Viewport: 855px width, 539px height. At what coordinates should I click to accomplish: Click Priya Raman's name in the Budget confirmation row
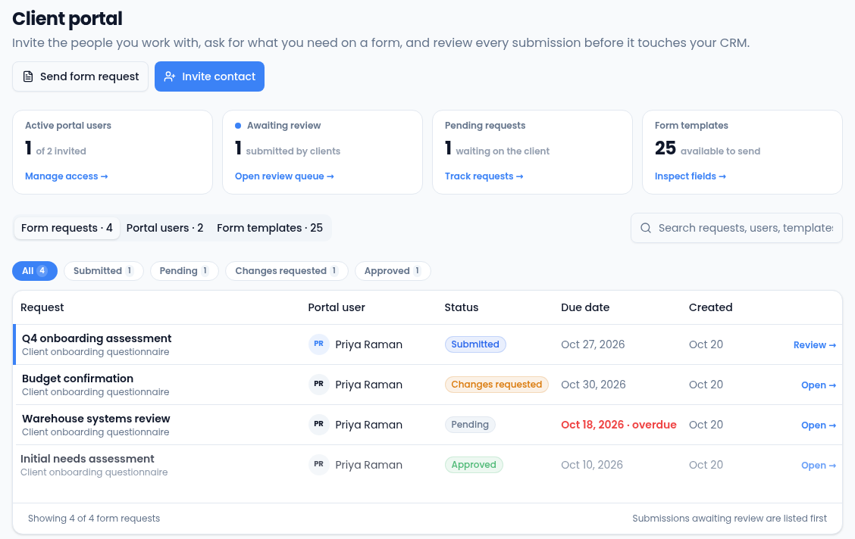[368, 385]
